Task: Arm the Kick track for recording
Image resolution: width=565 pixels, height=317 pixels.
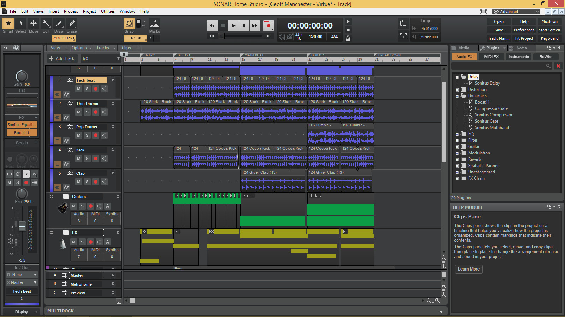Action: point(96,158)
